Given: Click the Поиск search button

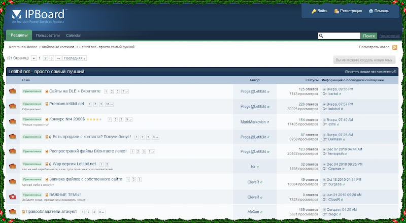Looking at the screenshot, I should click(x=369, y=36).
